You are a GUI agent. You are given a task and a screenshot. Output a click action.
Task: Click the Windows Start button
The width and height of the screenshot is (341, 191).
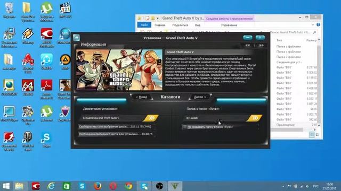tap(6, 186)
